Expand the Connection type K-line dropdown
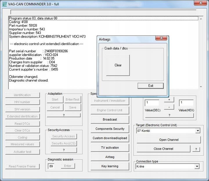This screenshot has height=181, width=209. point(197,166)
